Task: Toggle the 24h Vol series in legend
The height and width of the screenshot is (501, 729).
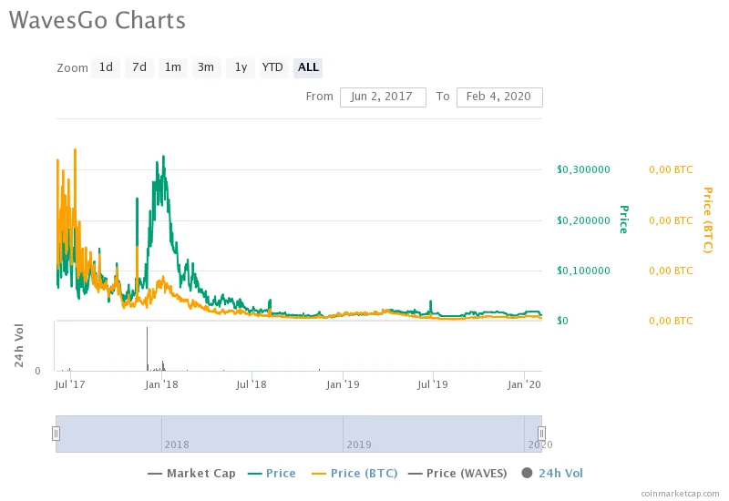Action: (552, 473)
